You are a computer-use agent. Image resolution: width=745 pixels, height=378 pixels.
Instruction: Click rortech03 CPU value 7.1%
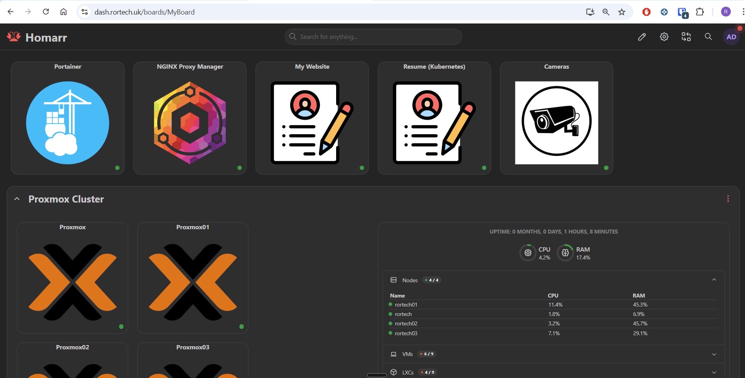(x=554, y=333)
